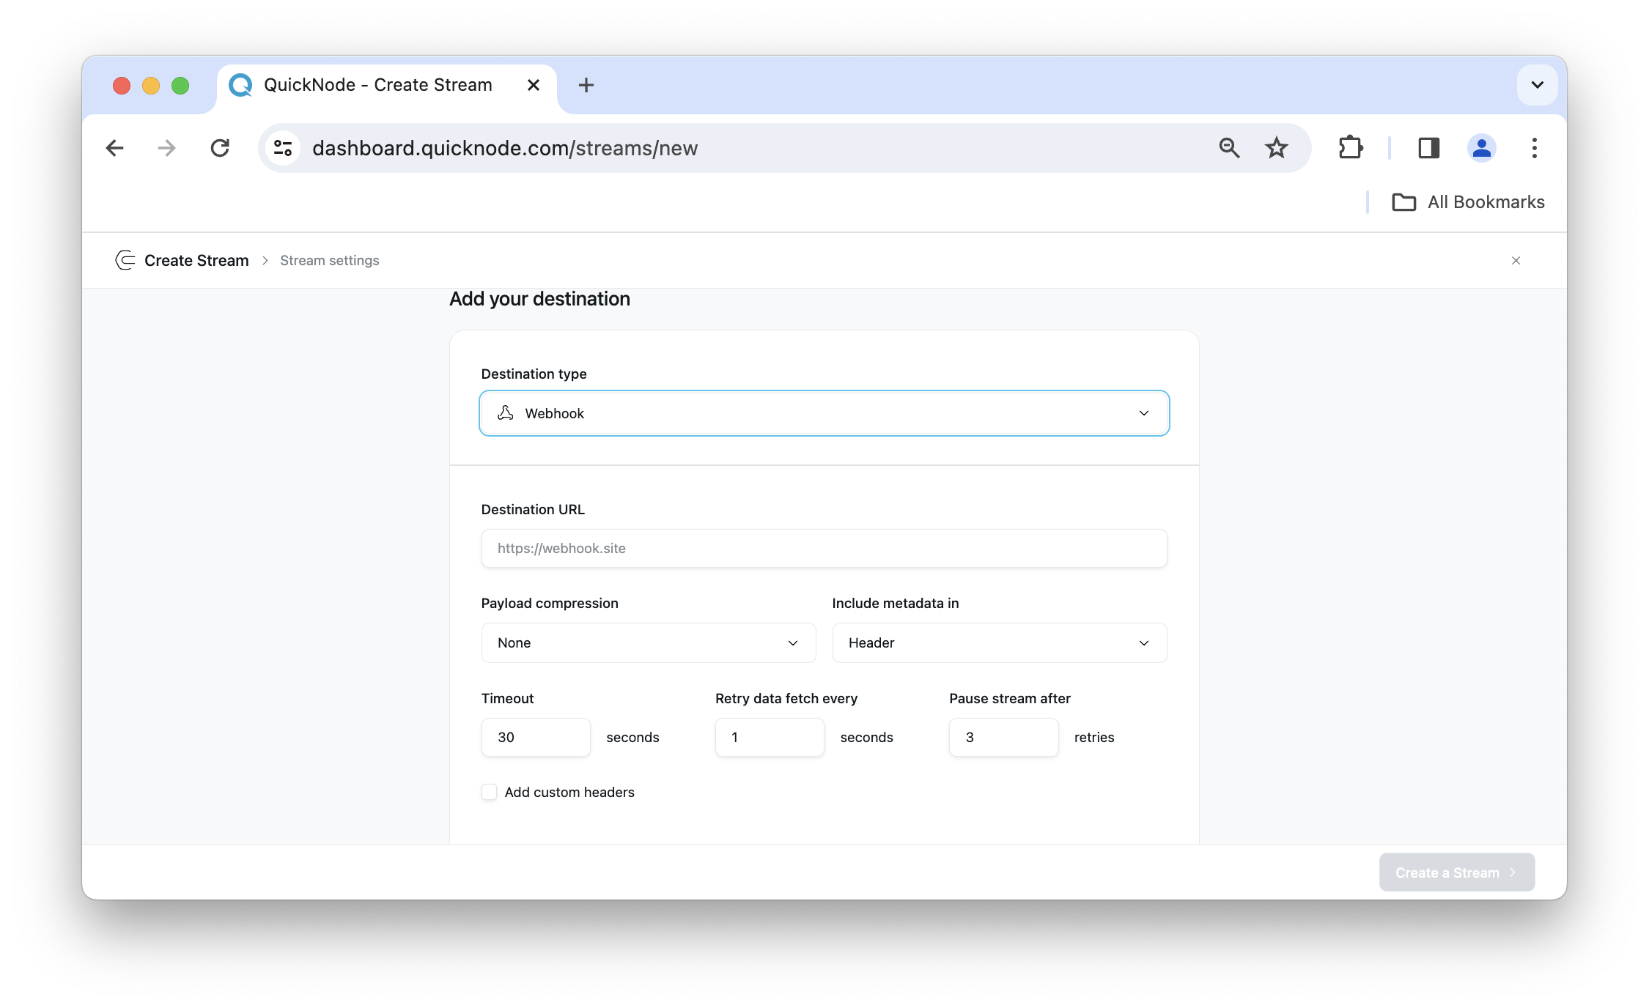Click the browser back navigation arrow
This screenshot has width=1649, height=1008.
pos(116,147)
